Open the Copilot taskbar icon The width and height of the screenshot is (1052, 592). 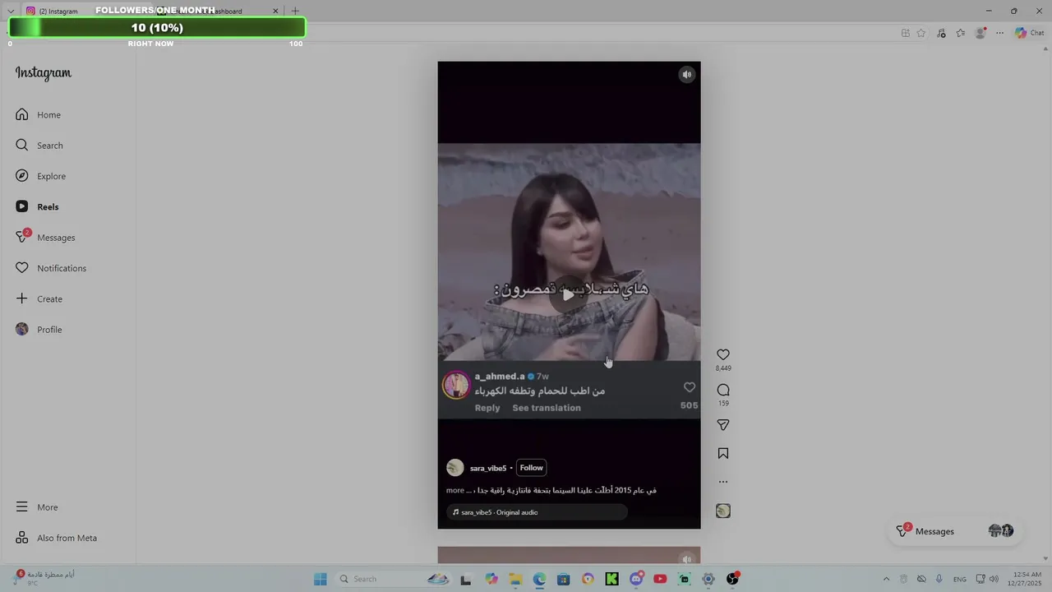click(x=491, y=579)
